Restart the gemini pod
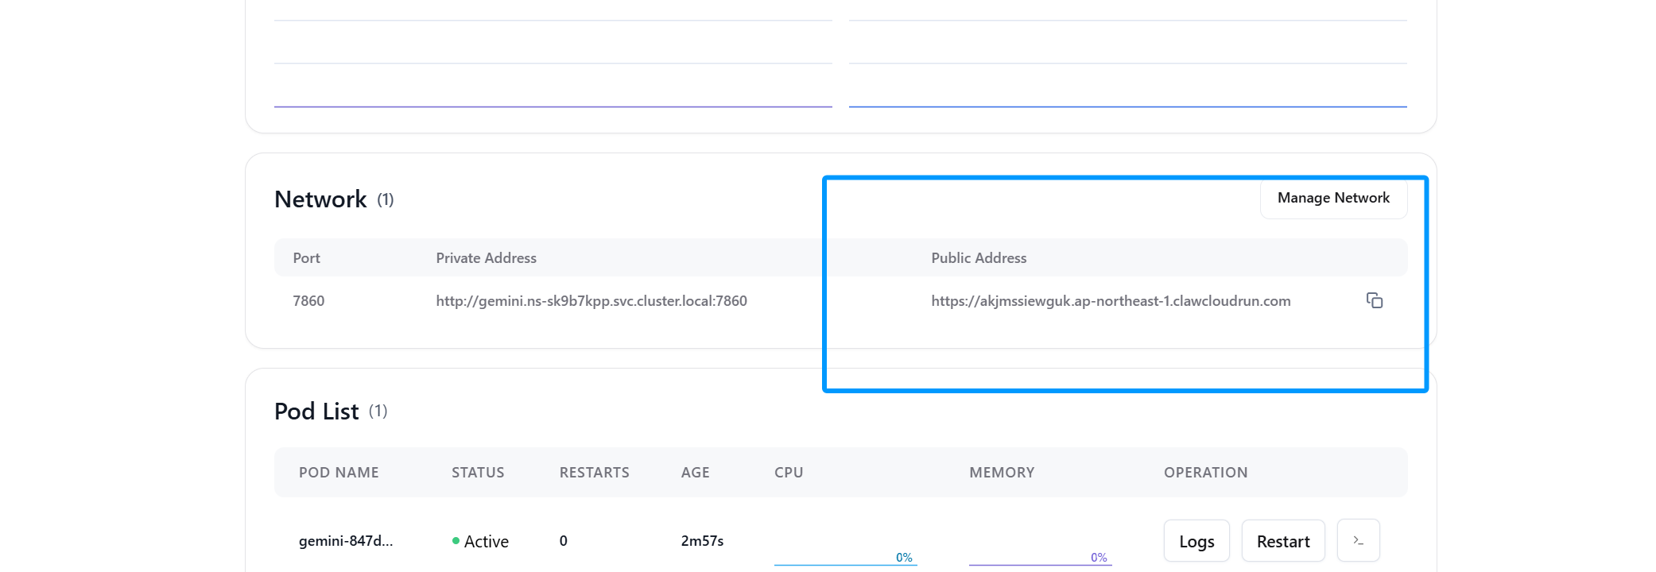Screen dimensions: 1656x572 [x=1282, y=541]
